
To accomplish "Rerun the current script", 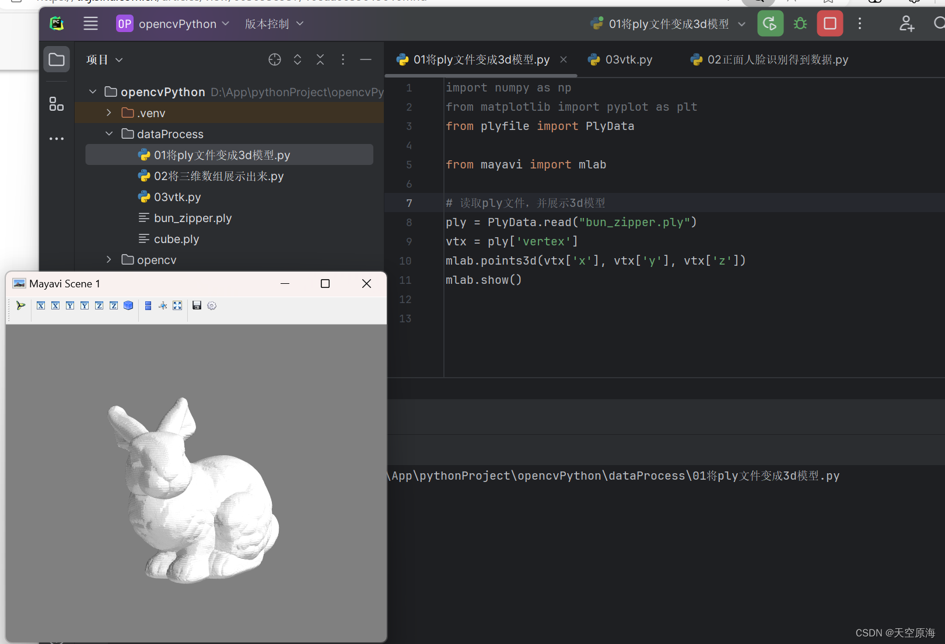I will 770,24.
